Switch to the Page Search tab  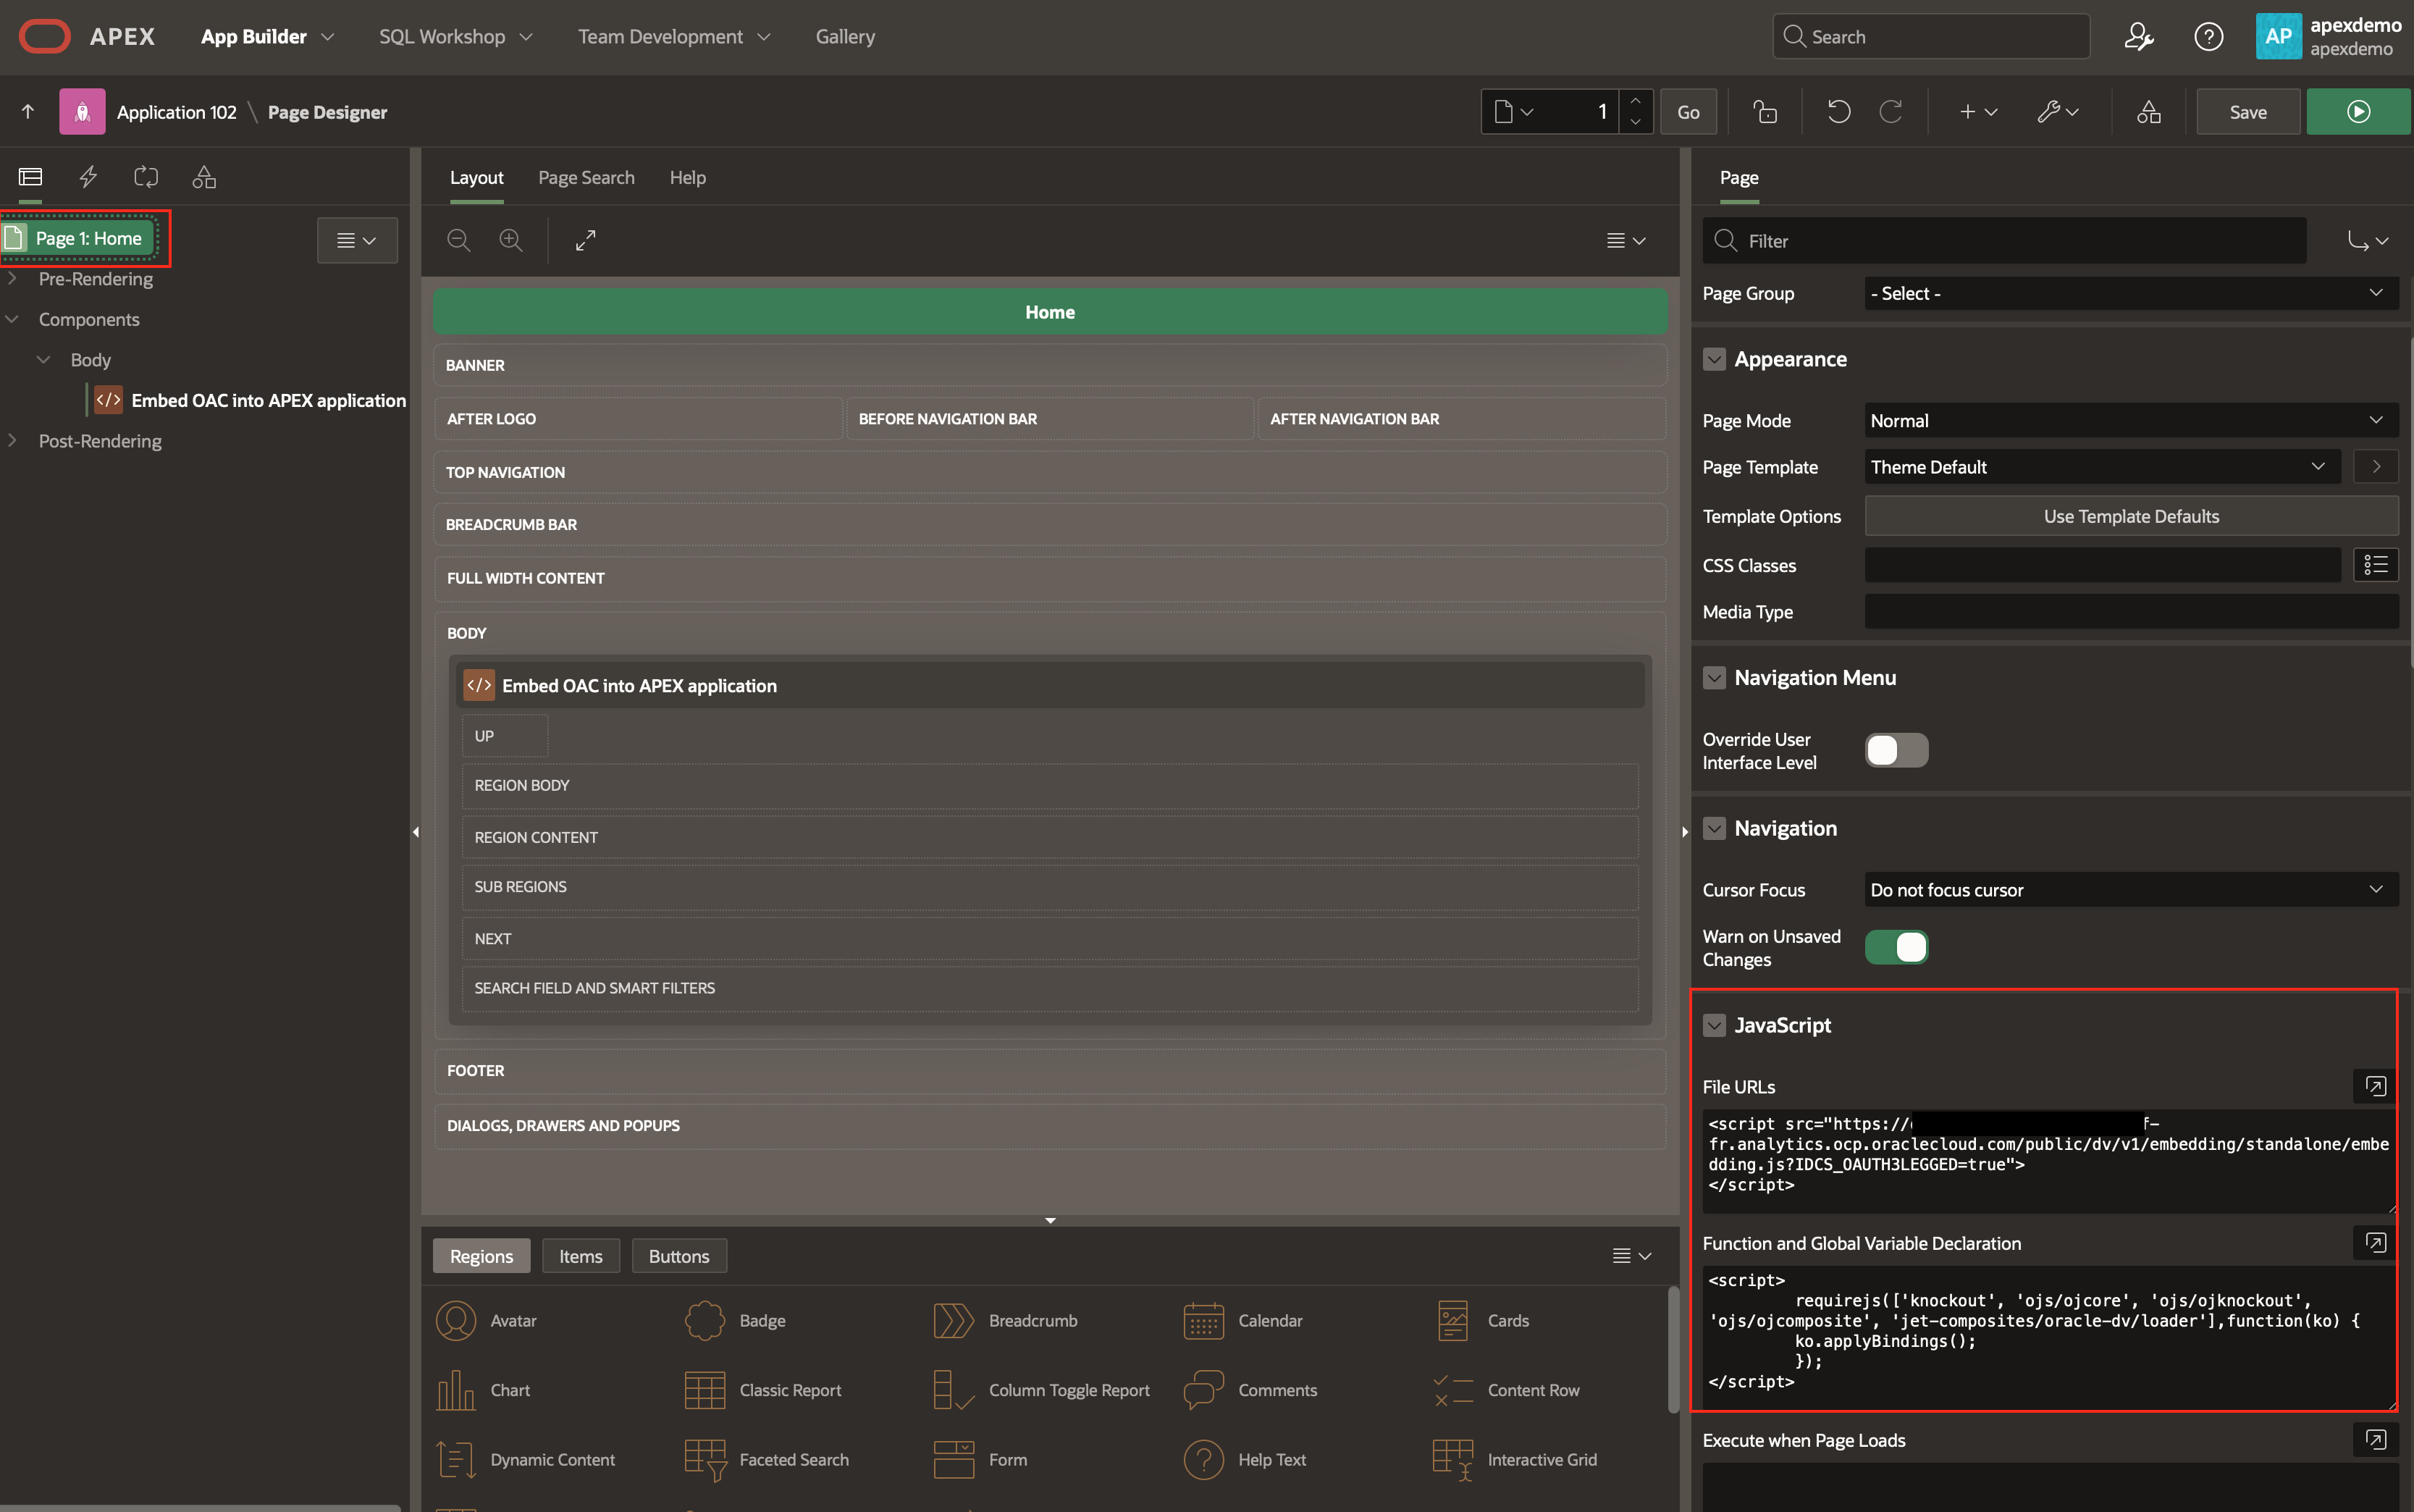pos(586,177)
